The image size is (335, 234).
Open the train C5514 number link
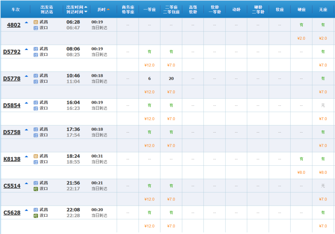[12, 186]
